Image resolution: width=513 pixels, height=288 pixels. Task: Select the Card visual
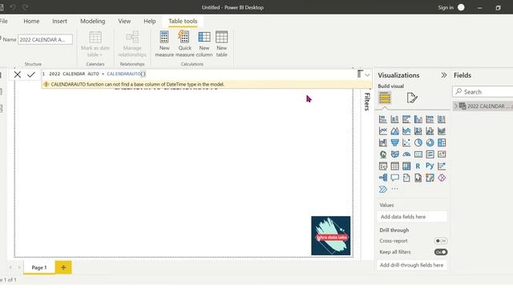click(418, 154)
